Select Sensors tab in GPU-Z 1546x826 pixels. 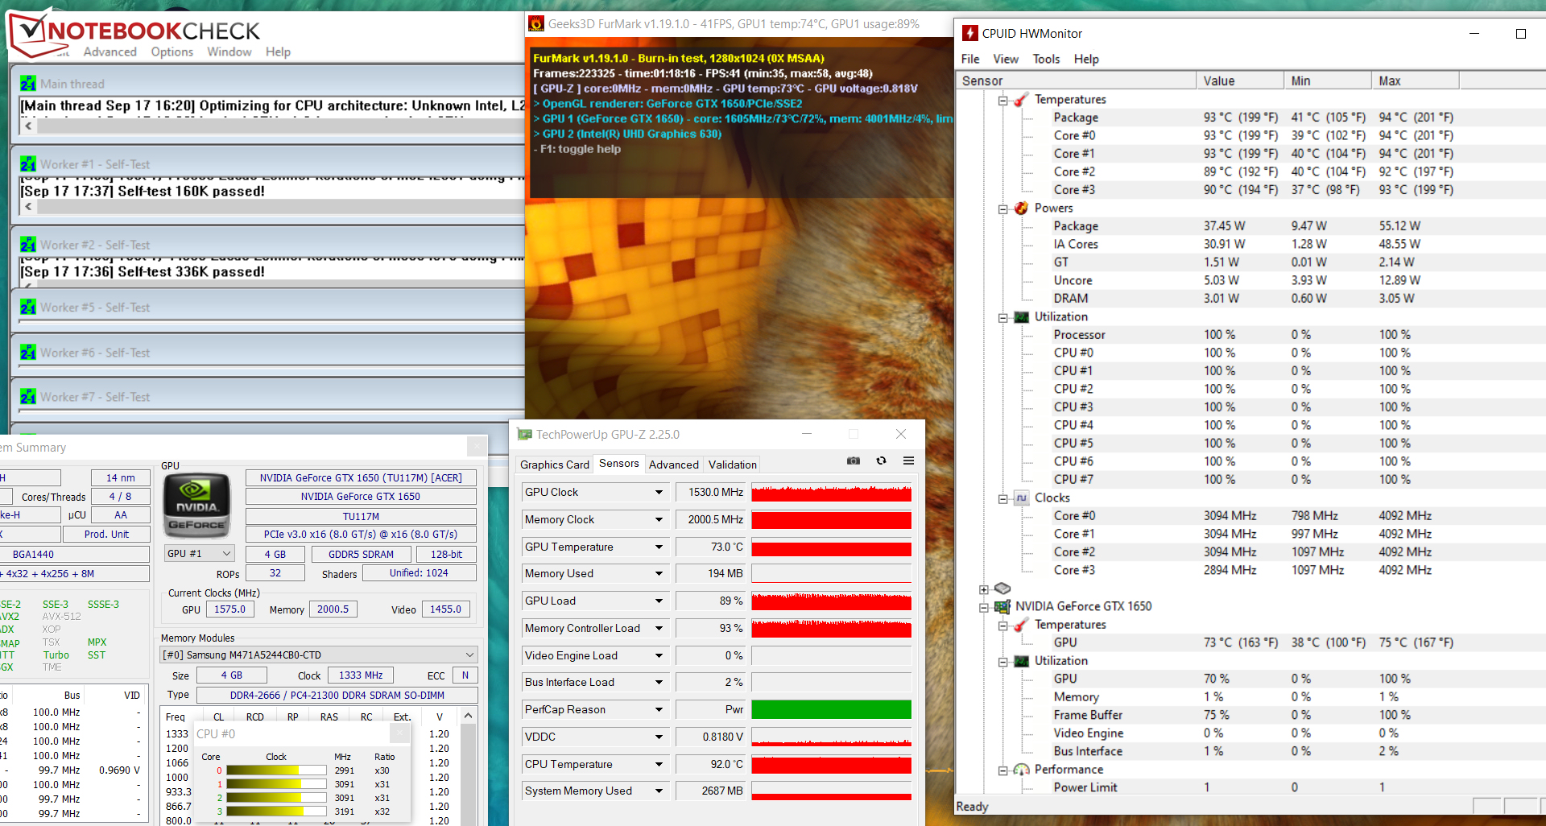(619, 464)
